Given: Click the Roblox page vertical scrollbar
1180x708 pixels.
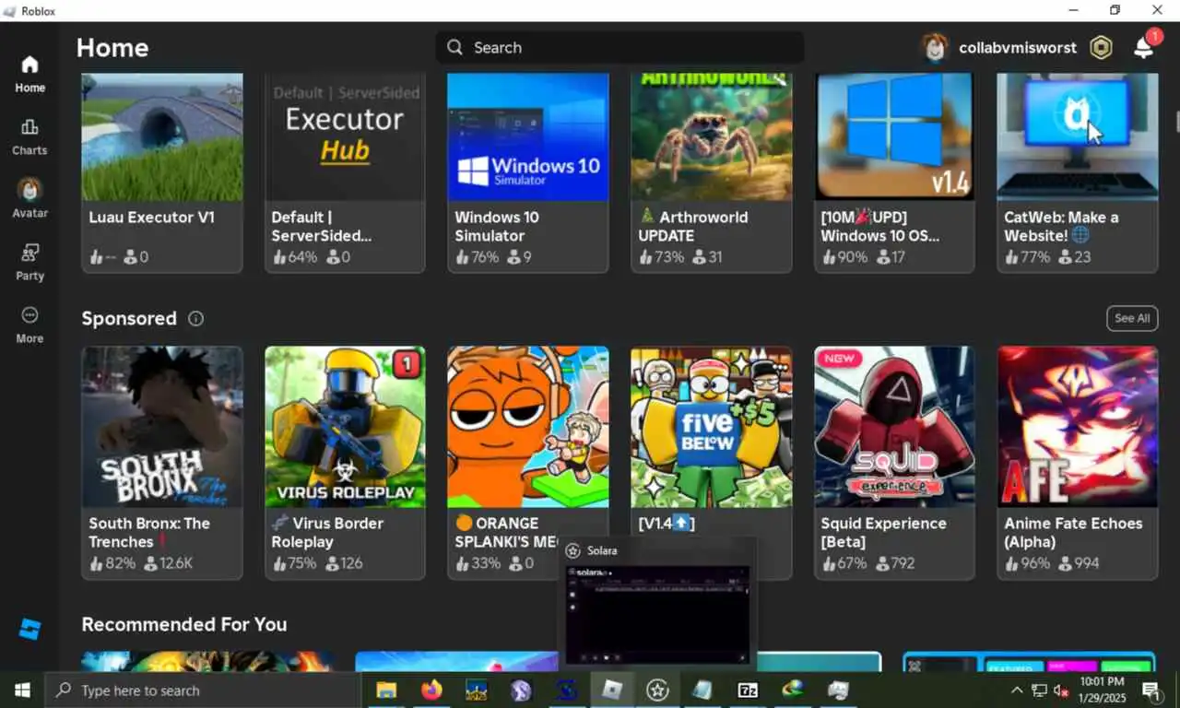Looking at the screenshot, I should [1177, 120].
